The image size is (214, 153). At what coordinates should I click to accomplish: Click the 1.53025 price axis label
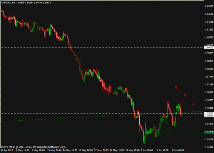(209, 140)
